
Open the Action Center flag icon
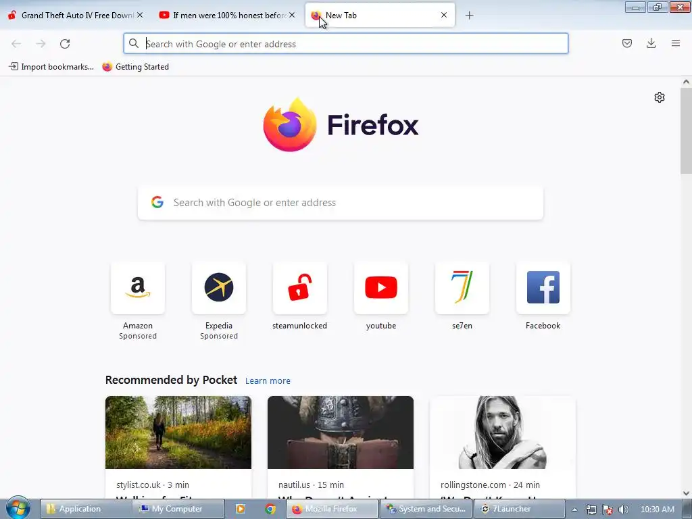[x=608, y=510]
